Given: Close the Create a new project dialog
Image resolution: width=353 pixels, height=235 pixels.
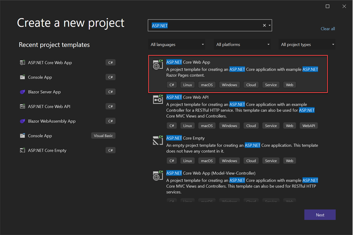Looking at the screenshot, I should [344, 6].
